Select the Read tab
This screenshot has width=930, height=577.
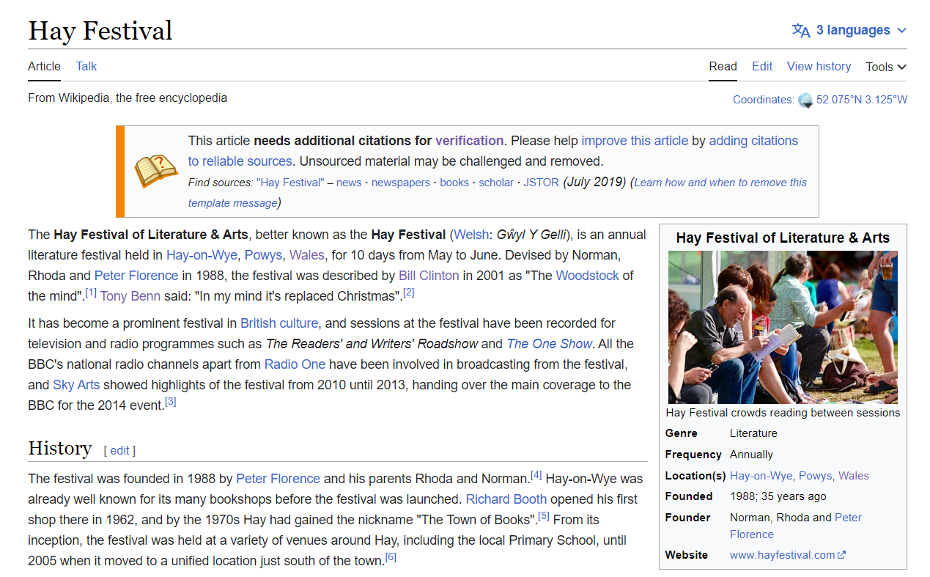(x=723, y=66)
